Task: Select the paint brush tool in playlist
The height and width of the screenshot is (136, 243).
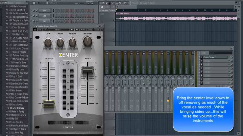Action: (x=109, y=3)
